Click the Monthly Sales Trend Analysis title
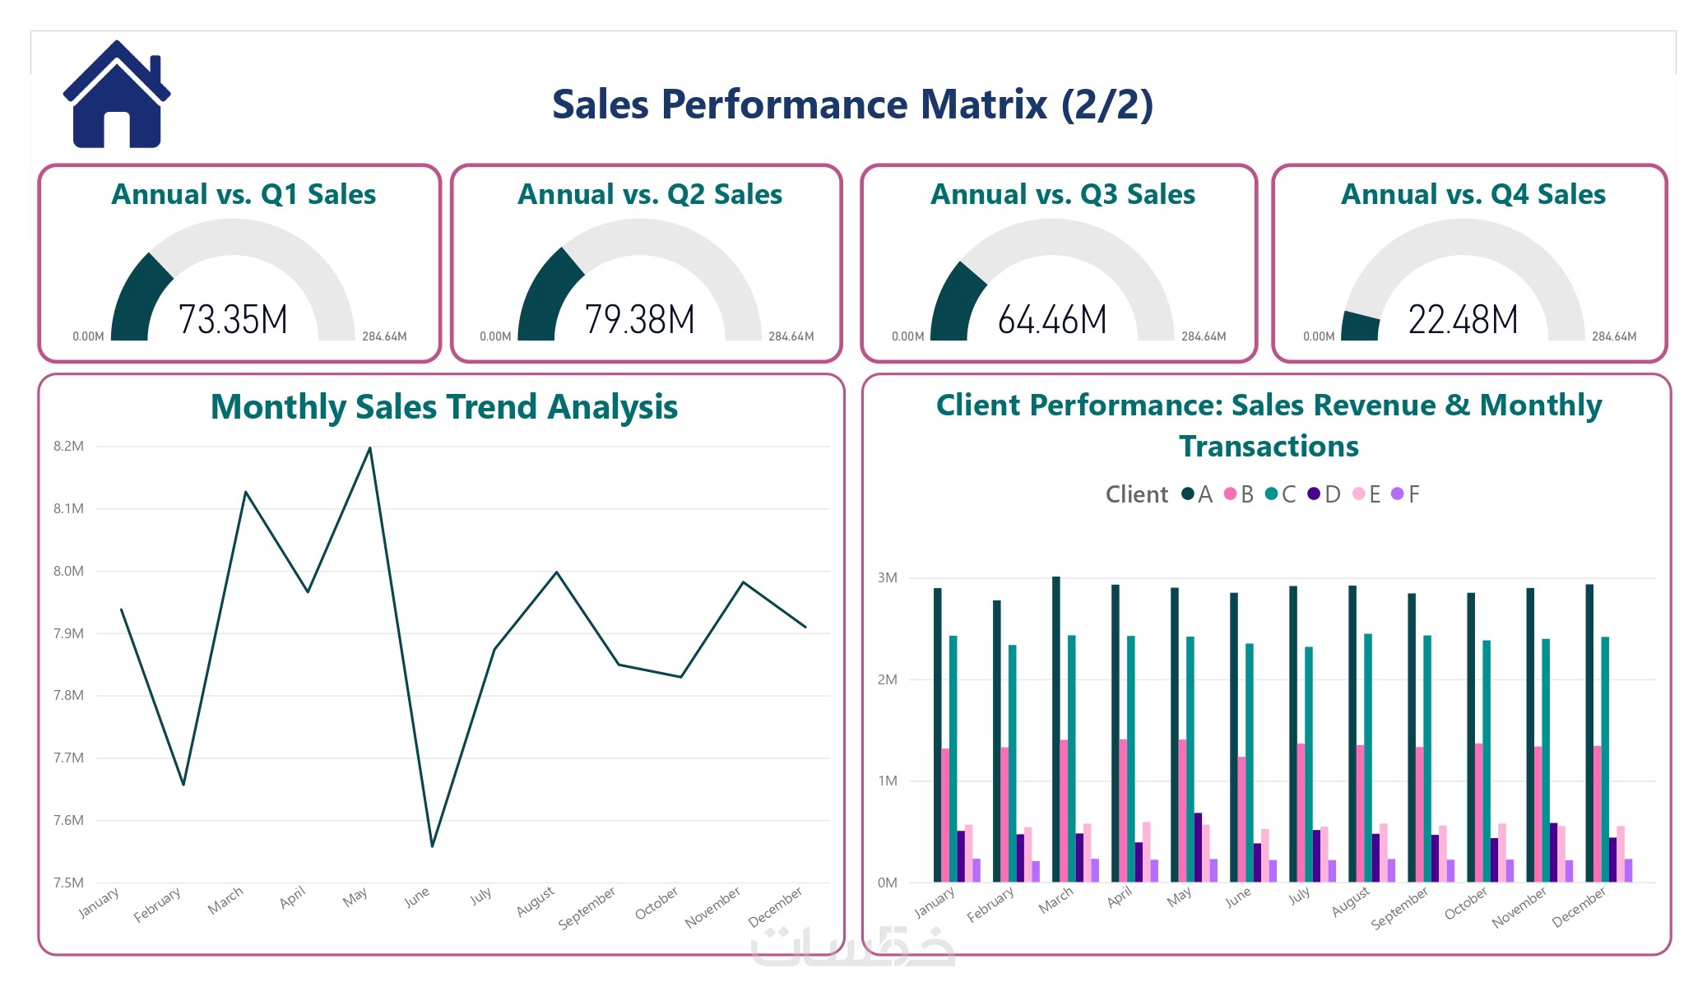The image size is (1707, 987). point(444,407)
